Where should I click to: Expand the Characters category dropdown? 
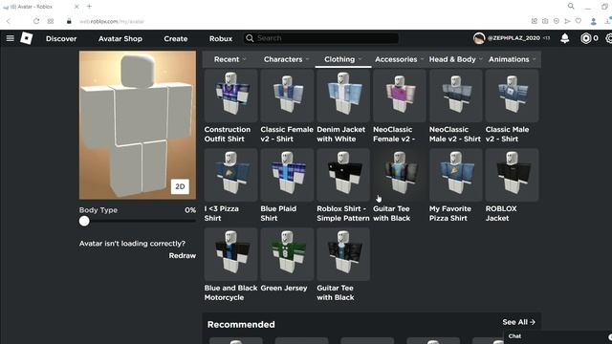click(x=287, y=59)
